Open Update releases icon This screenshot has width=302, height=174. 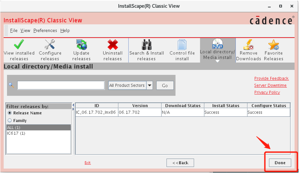81,45
